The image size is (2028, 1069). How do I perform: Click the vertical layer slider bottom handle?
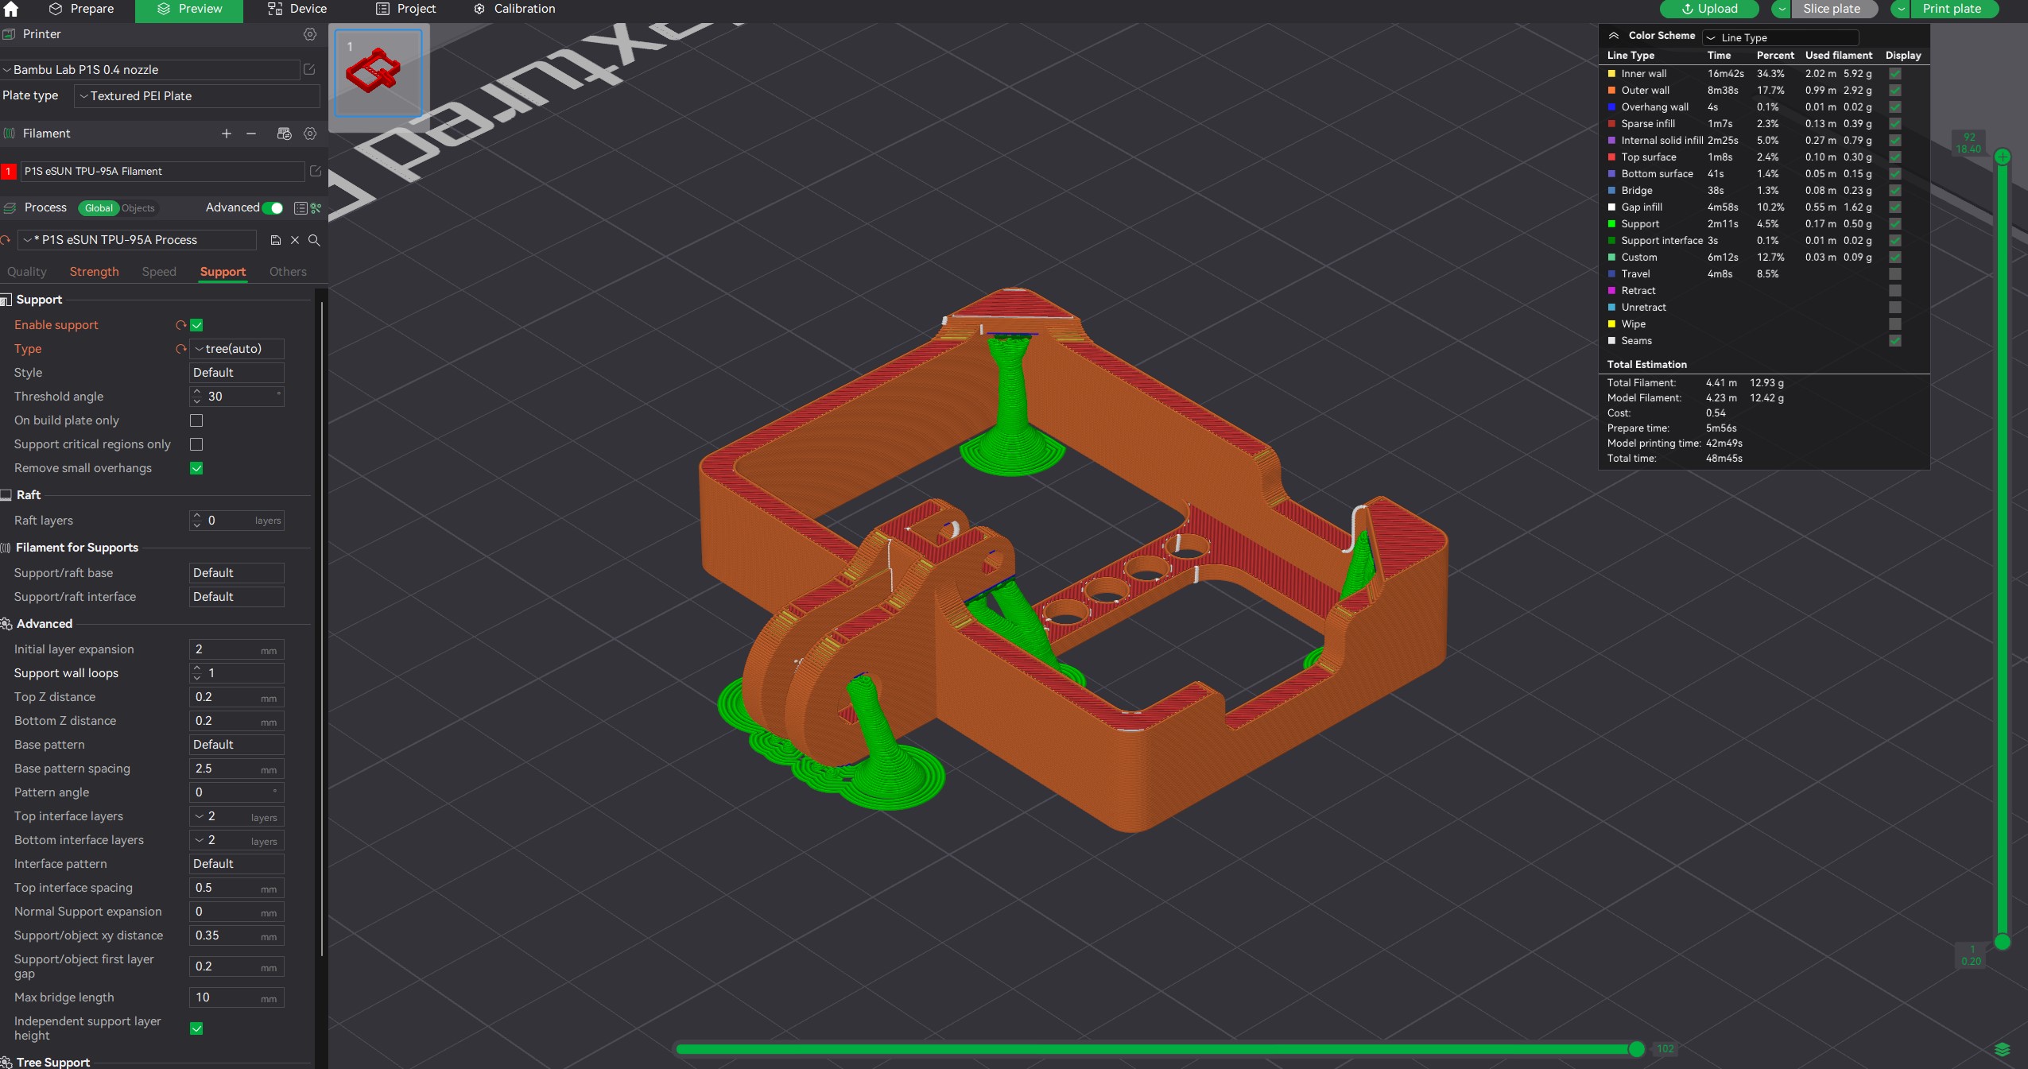2003,942
